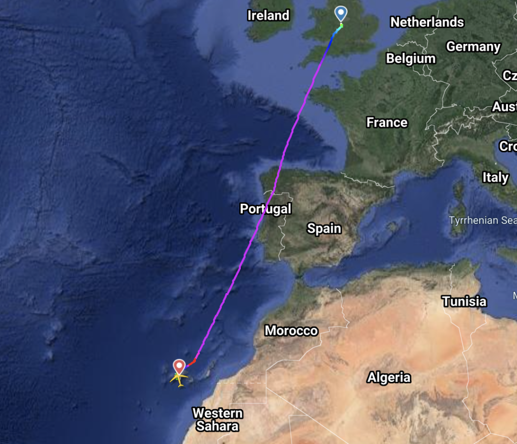
Task: Click the Netherlands country label
Action: click(427, 22)
